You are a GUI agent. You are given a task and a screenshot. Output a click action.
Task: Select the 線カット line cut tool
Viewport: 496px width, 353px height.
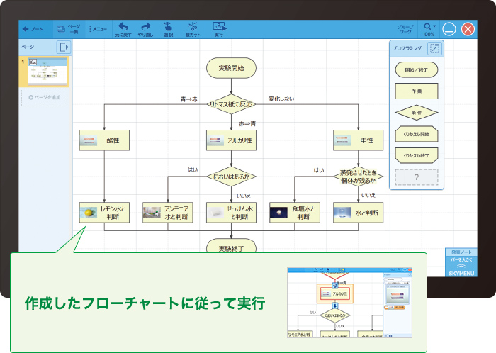(193, 30)
